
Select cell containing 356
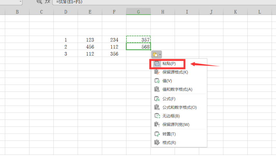114,54
